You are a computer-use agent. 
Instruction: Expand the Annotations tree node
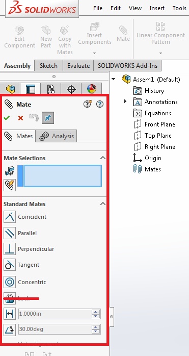coord(125,101)
